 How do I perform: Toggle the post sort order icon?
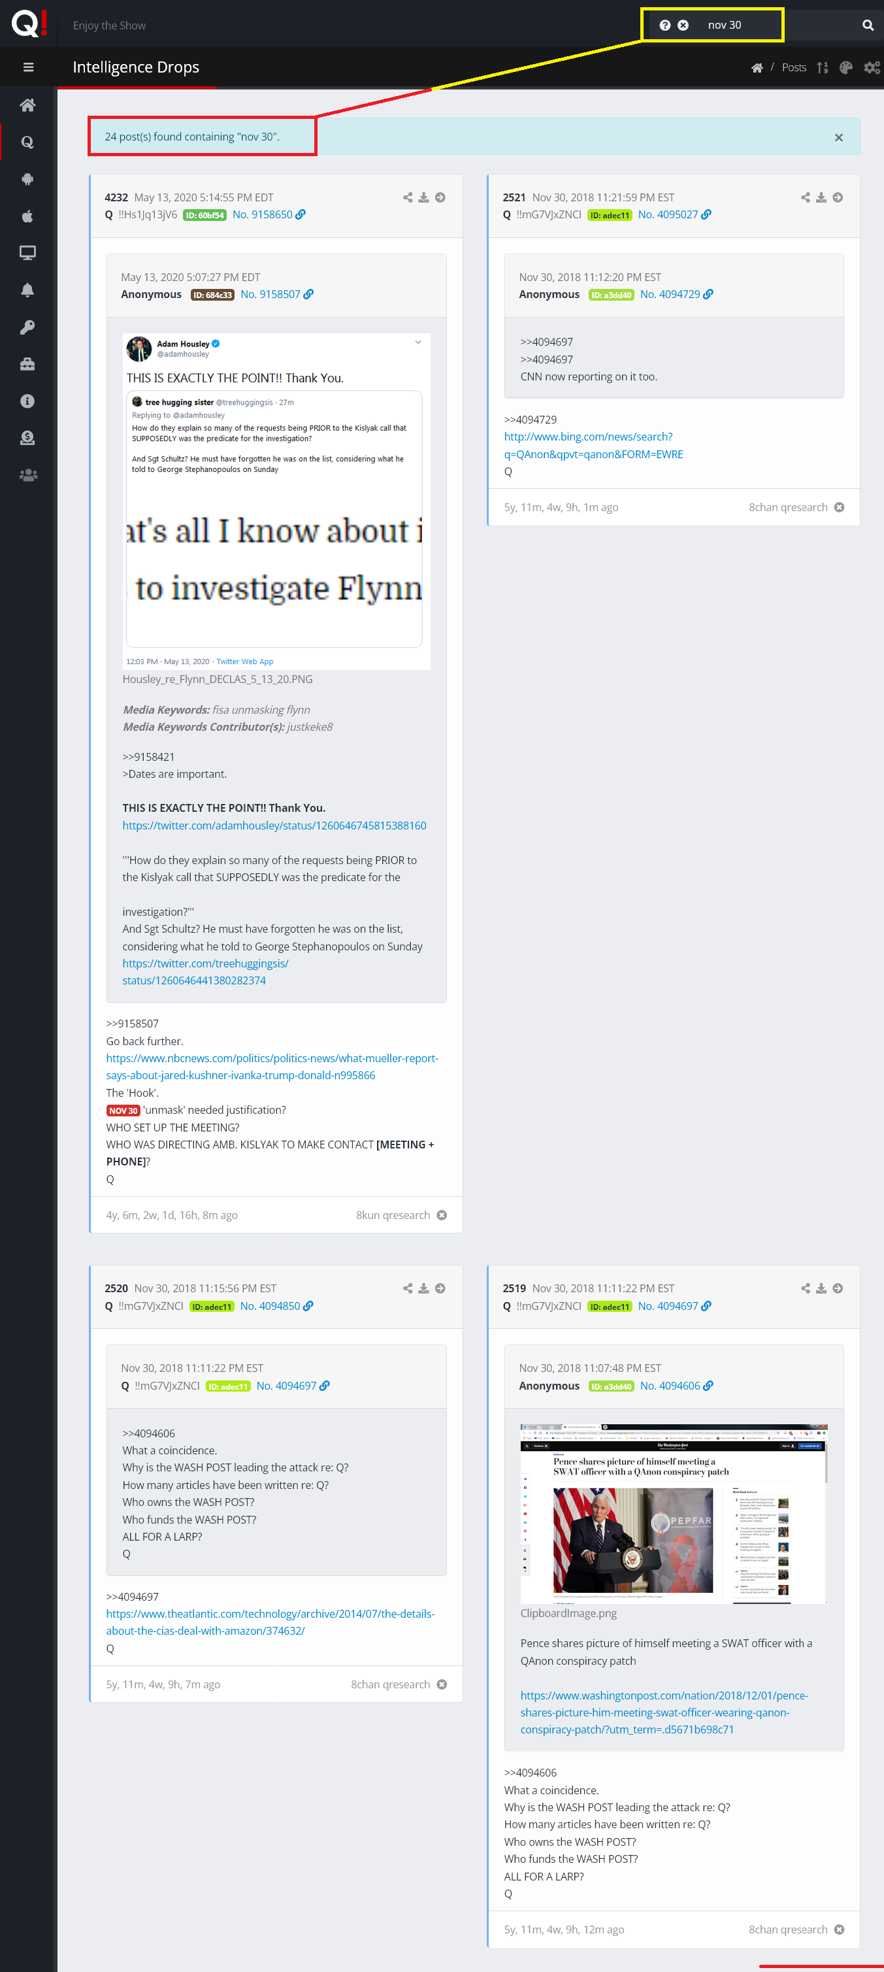(822, 67)
